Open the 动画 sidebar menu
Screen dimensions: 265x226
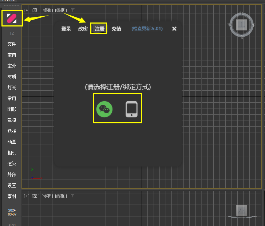pyautogui.click(x=12, y=142)
